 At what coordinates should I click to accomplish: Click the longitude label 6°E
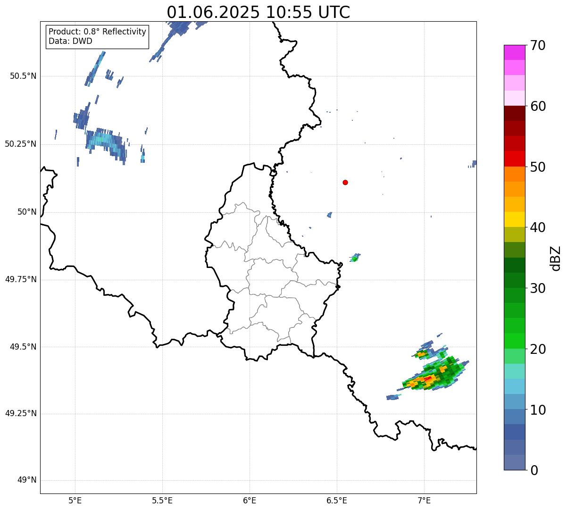point(250,500)
